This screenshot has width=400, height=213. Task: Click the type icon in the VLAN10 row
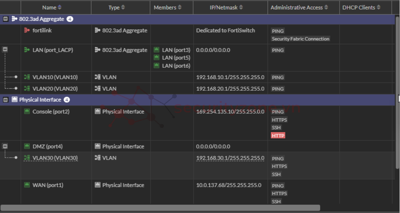pos(97,77)
